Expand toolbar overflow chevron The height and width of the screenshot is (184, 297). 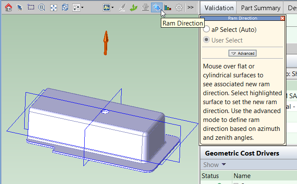coord(191,7)
